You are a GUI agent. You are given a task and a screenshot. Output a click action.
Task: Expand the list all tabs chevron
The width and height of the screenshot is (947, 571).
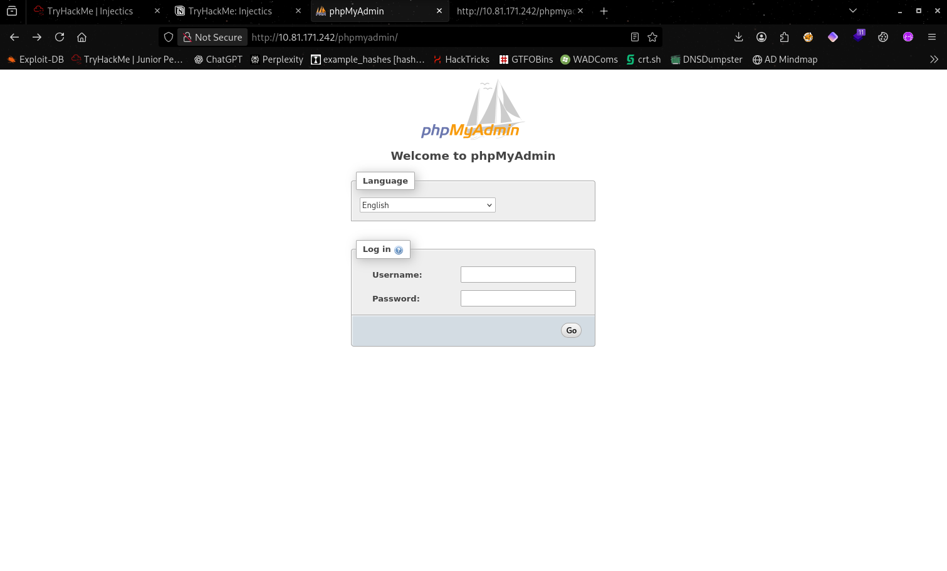click(x=853, y=11)
